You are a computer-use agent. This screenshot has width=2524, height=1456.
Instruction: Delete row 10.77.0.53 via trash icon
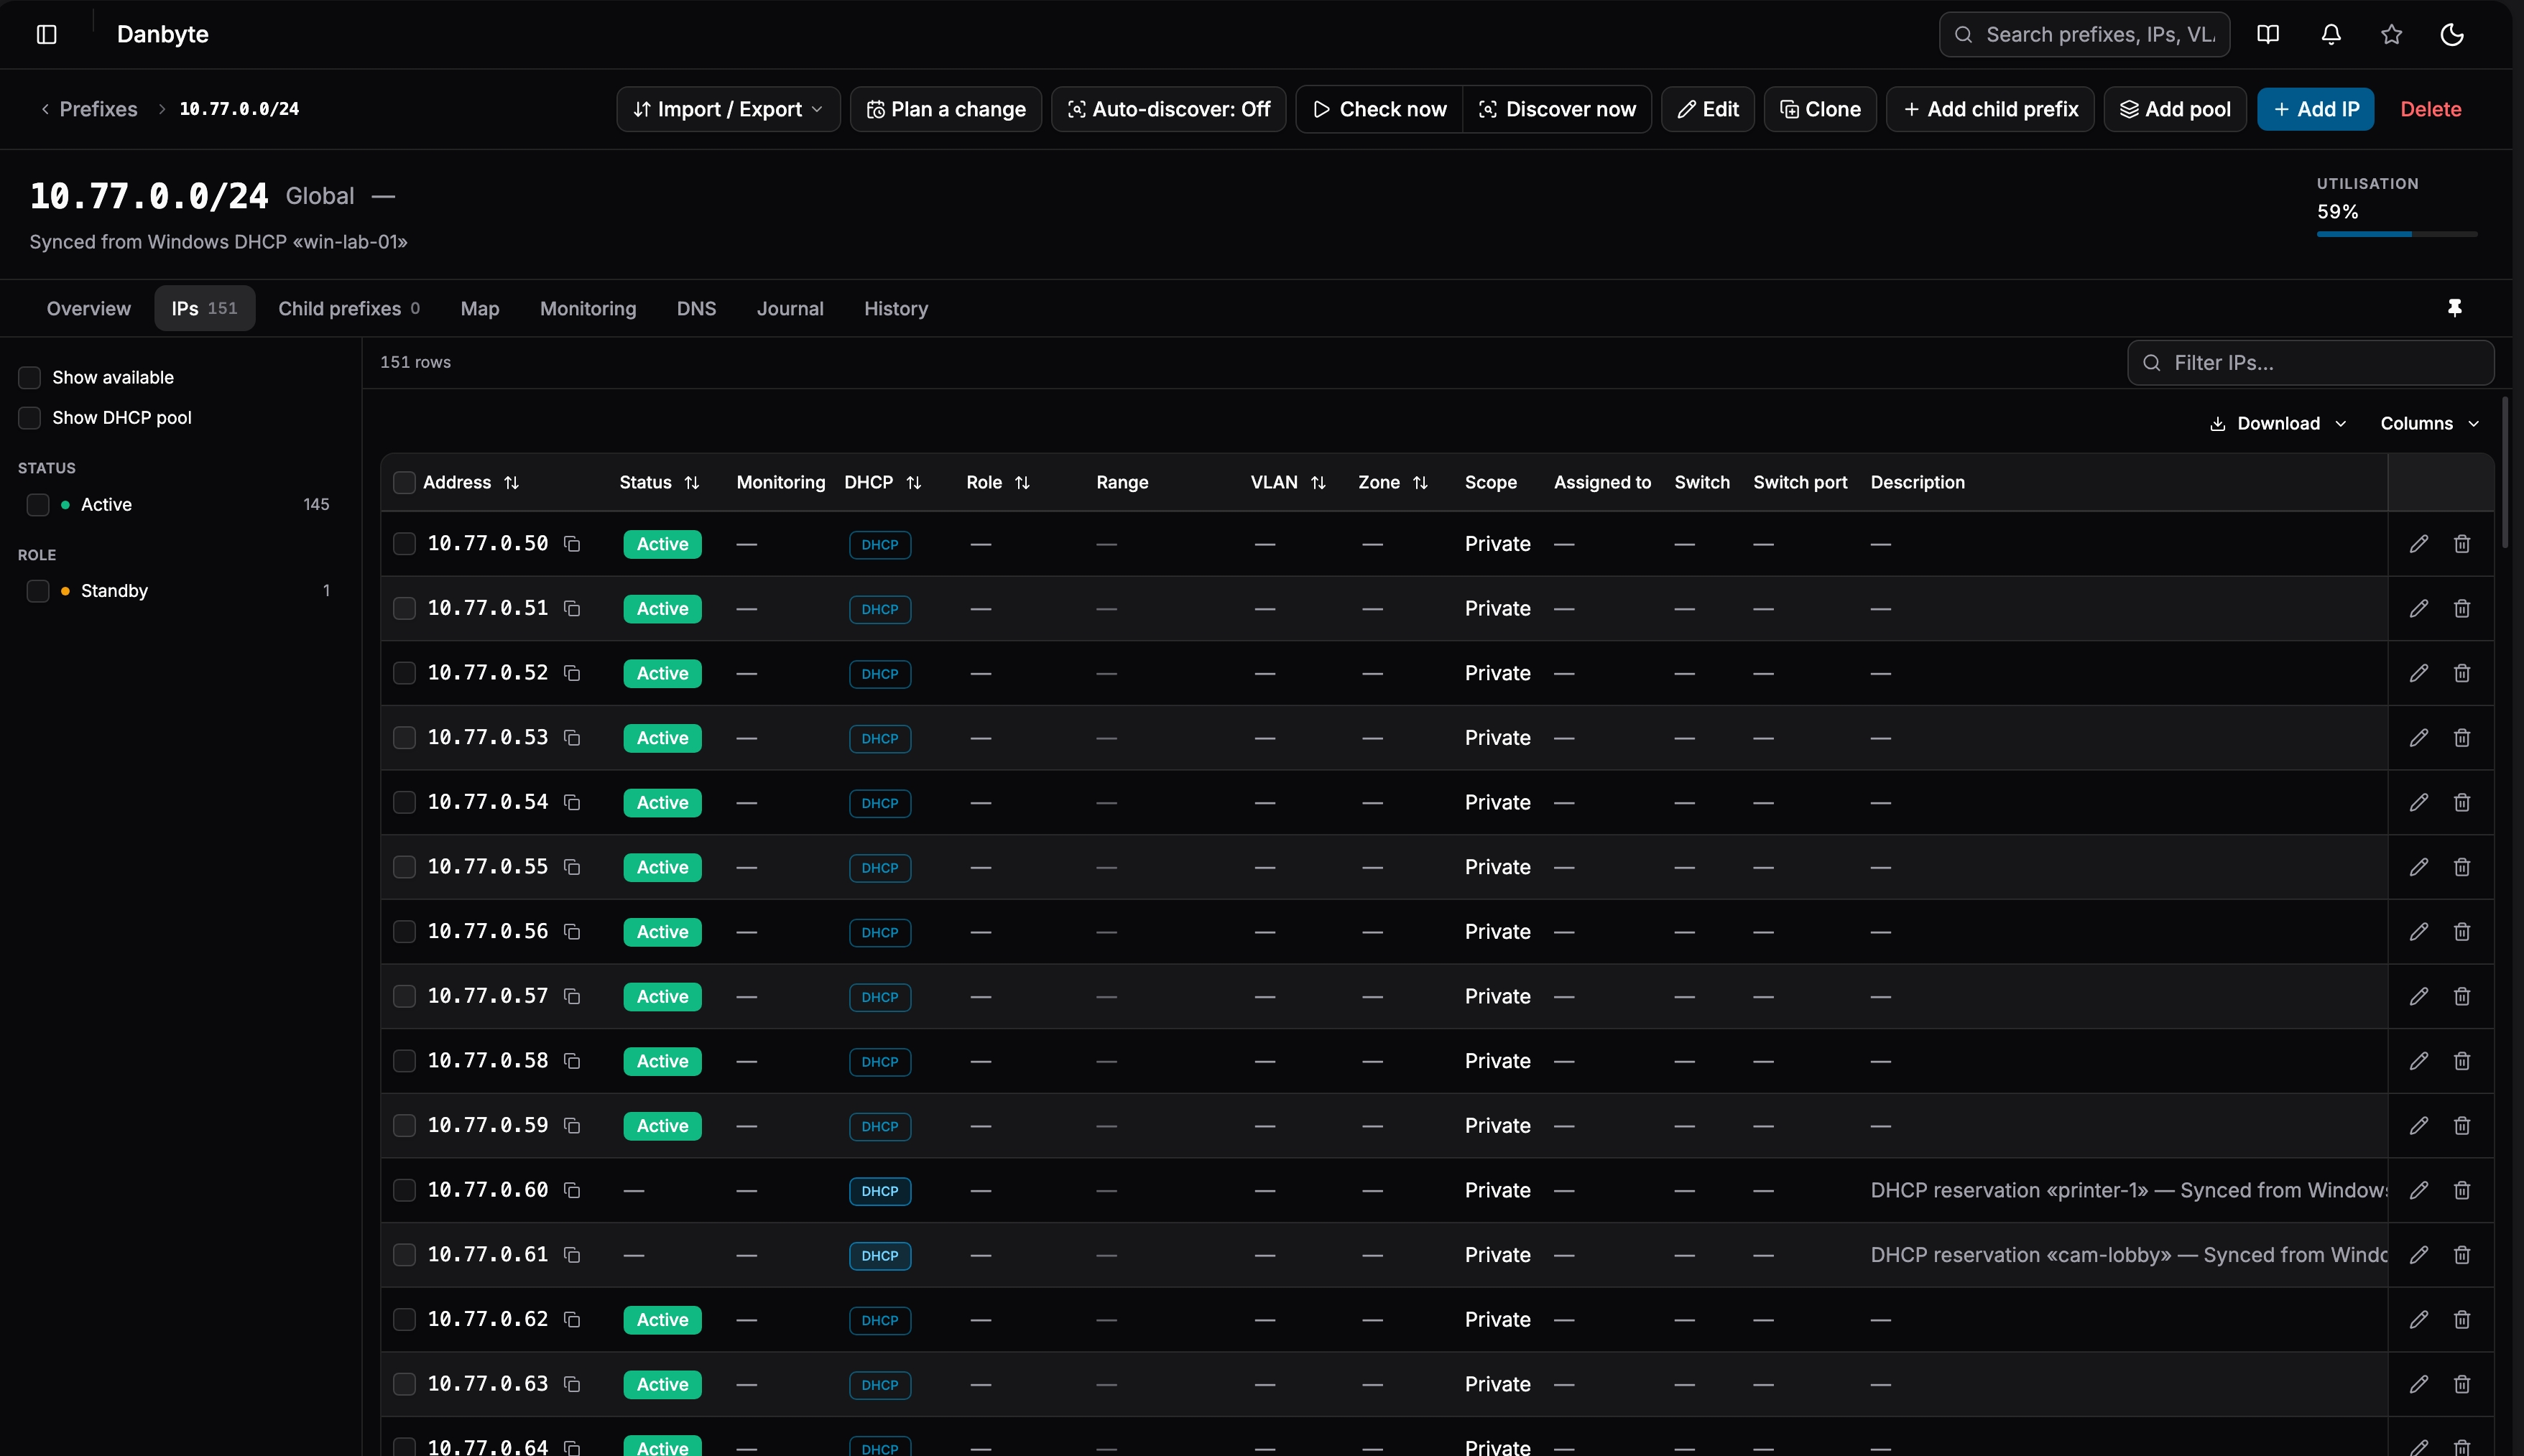[2462, 738]
